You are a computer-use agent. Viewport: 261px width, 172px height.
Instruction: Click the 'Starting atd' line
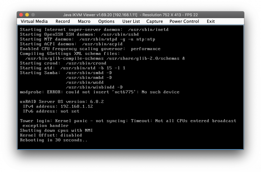point(73,68)
